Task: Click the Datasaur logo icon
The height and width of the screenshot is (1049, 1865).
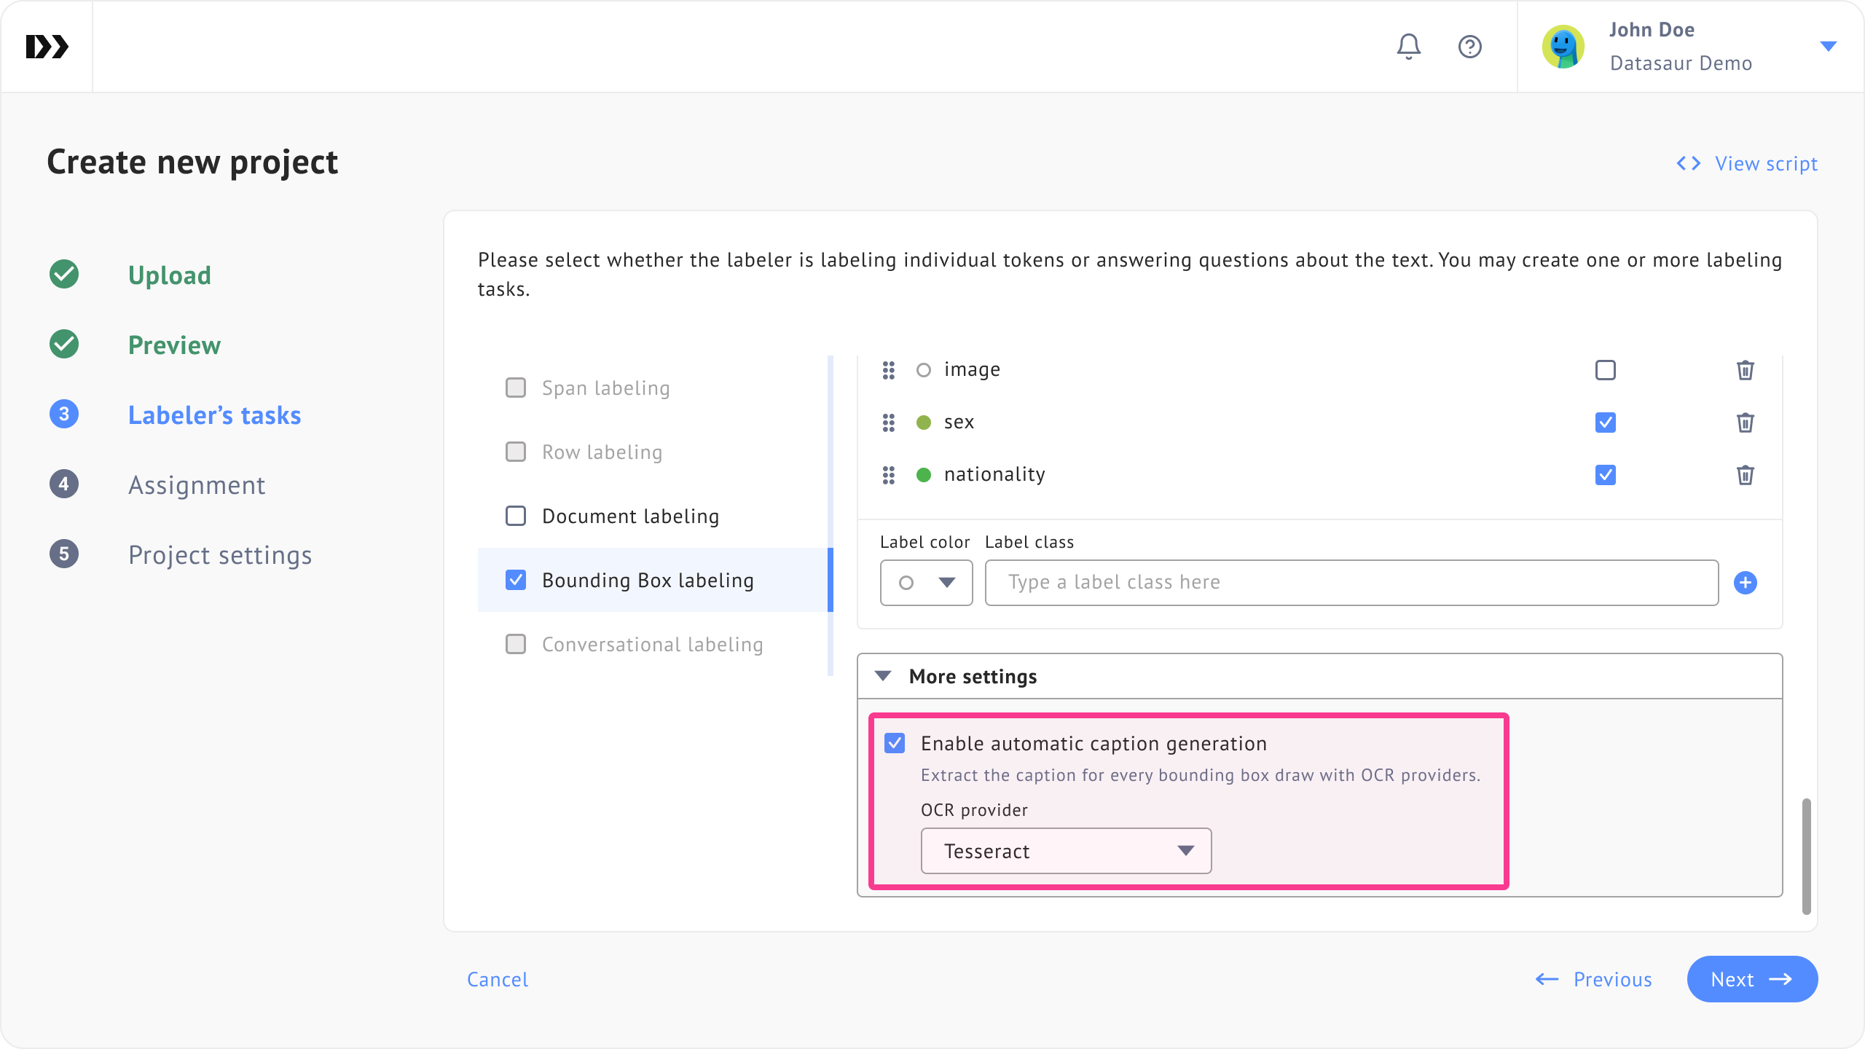Action: (47, 47)
